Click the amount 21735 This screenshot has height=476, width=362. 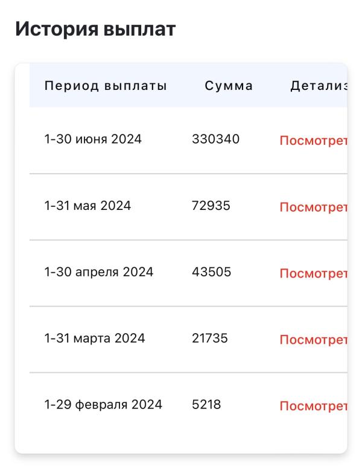point(209,338)
